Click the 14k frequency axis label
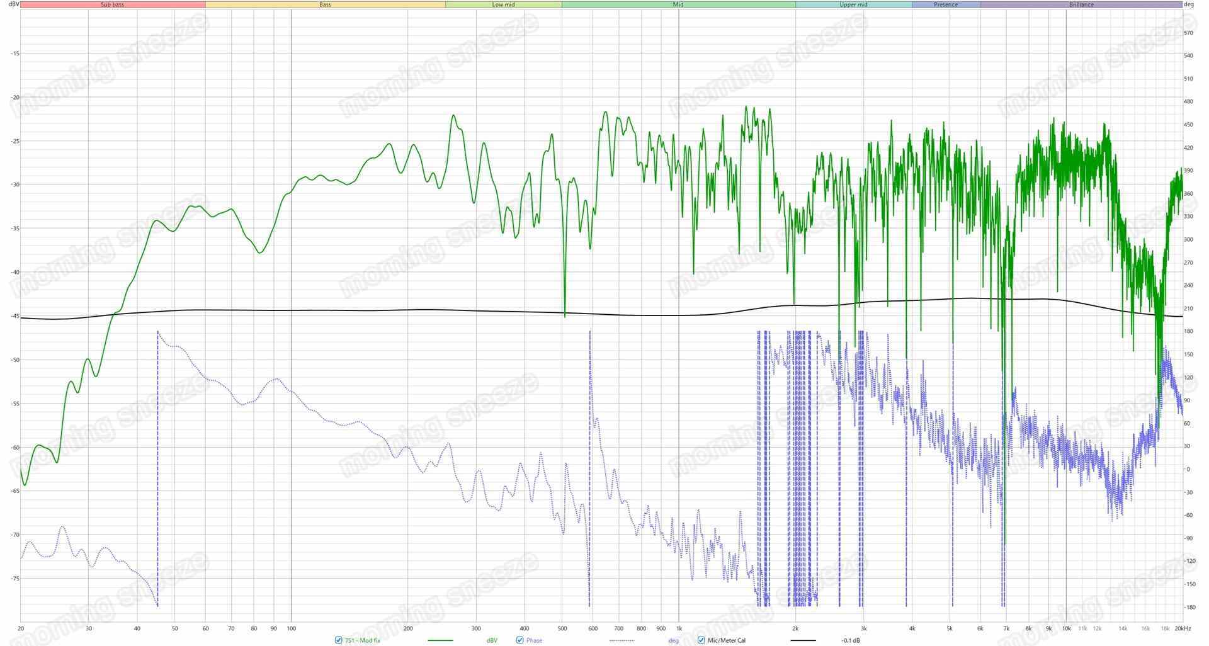This screenshot has width=1209, height=646. [x=1123, y=628]
